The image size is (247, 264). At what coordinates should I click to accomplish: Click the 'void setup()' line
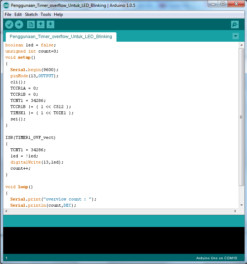click(x=20, y=57)
